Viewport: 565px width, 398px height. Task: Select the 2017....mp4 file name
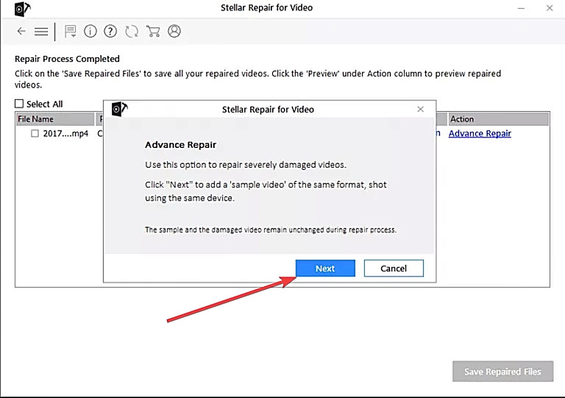[x=65, y=134]
